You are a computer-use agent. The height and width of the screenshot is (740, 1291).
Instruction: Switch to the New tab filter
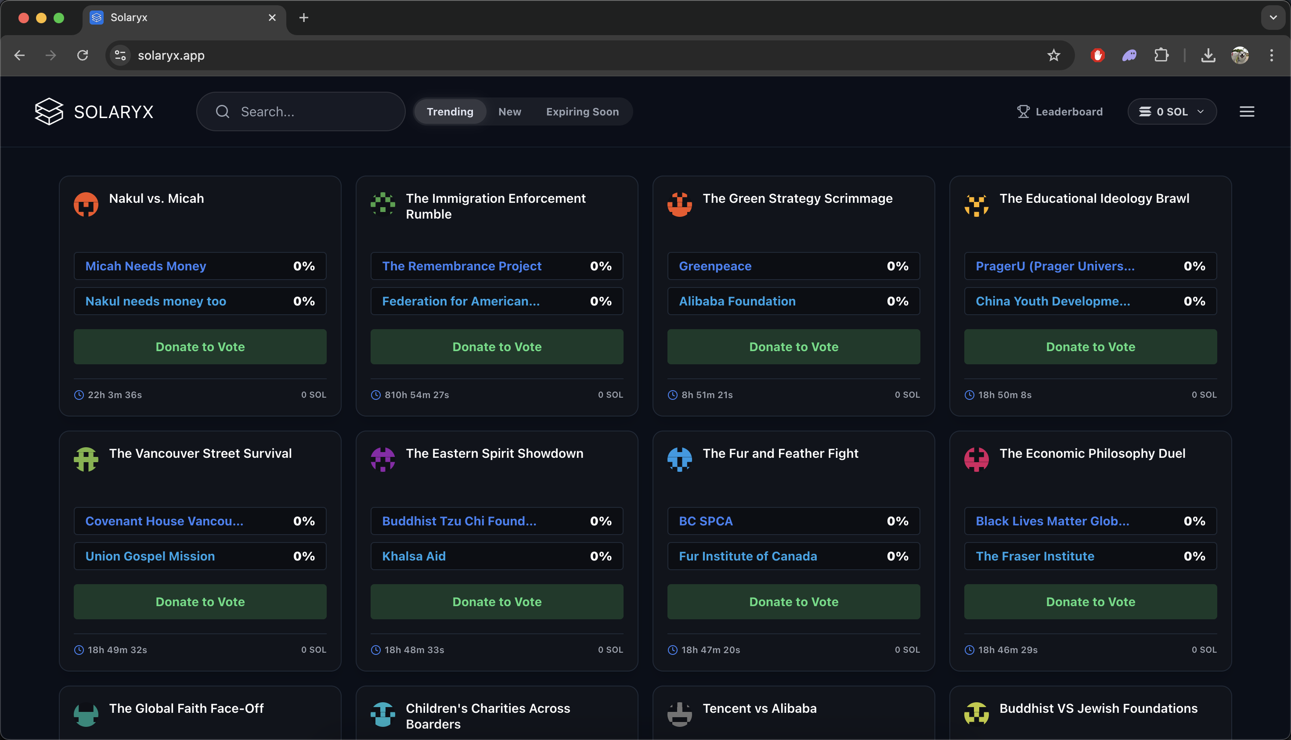(x=509, y=111)
